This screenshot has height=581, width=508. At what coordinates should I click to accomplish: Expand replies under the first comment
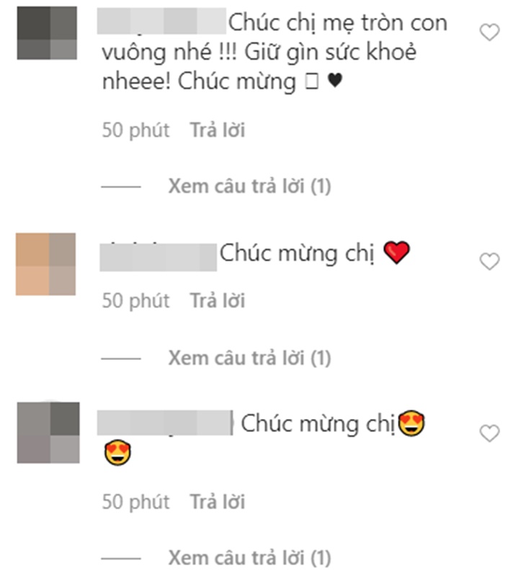(249, 186)
